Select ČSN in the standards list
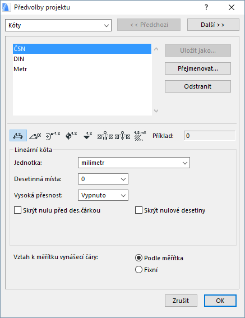The height and width of the screenshot is (318, 245). point(82,49)
